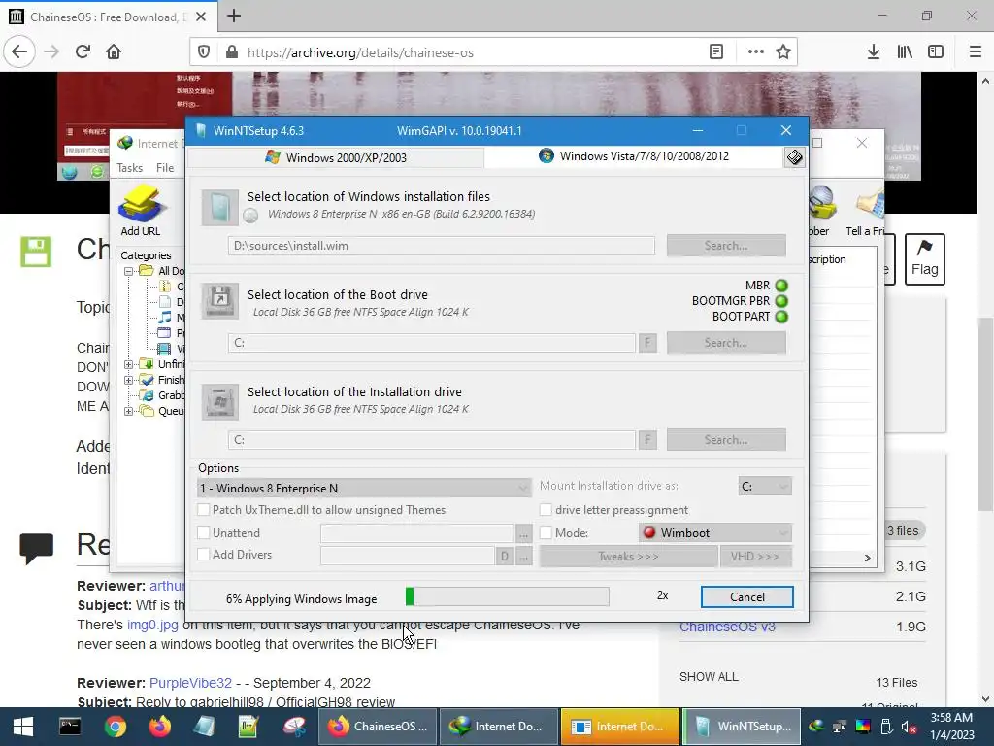Click the Windows installation files source icon
Screen dimensions: 994x746
(x=220, y=208)
